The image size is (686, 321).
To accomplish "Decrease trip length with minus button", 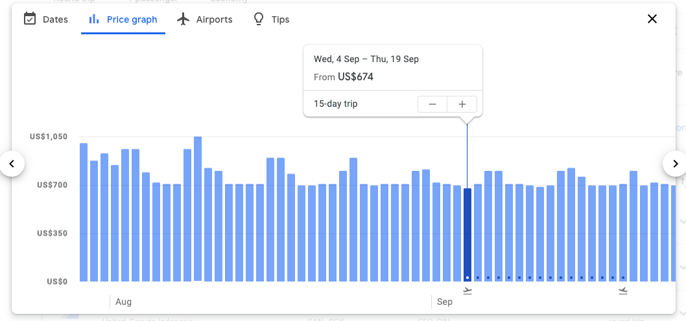I will [432, 104].
